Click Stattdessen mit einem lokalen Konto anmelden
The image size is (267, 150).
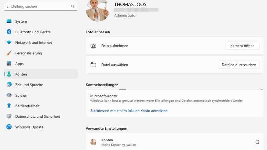click(129, 111)
